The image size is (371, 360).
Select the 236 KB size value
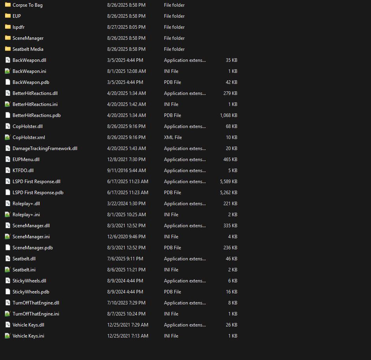pyautogui.click(x=230, y=248)
